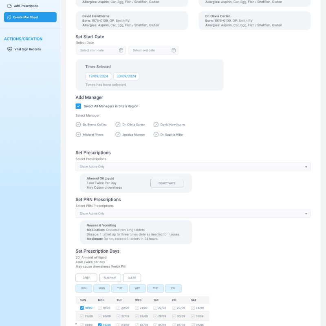Image resolution: width=326 pixels, height=326 pixels.
Task: Toggle the 02/09 Monday checkbox
Action: [x=100, y=325]
